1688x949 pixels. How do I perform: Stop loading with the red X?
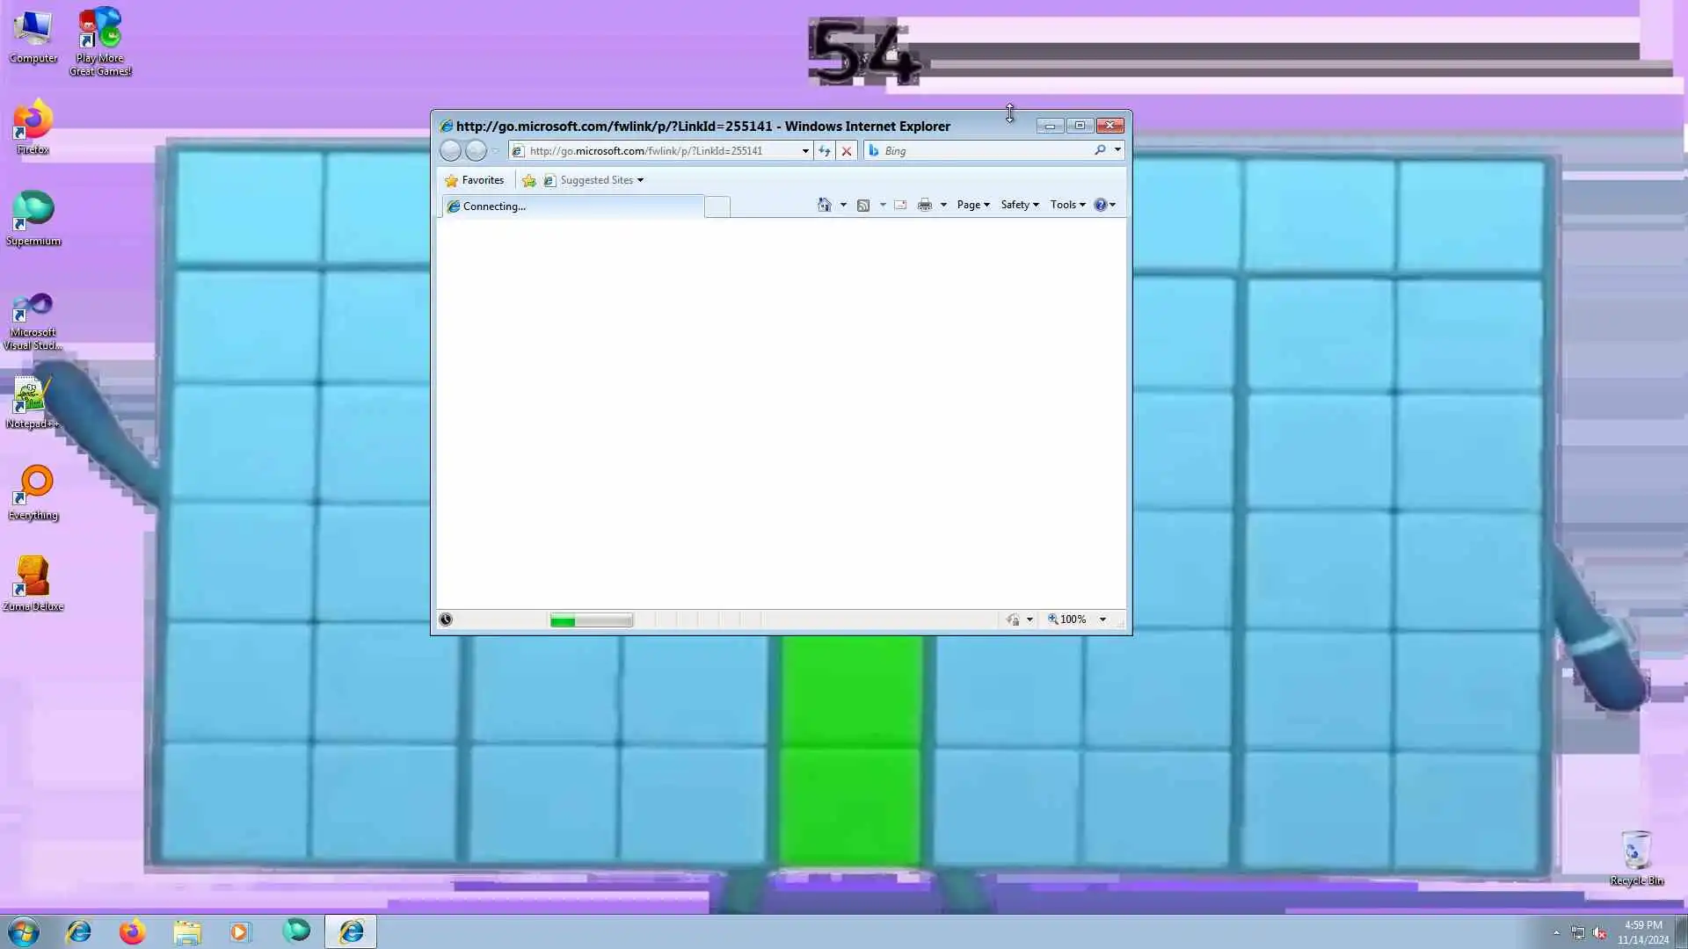[x=847, y=151]
